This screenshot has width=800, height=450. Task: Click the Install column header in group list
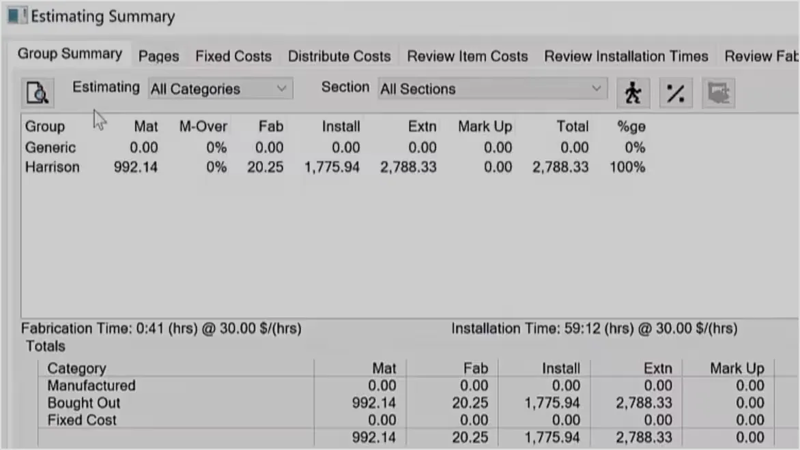341,126
